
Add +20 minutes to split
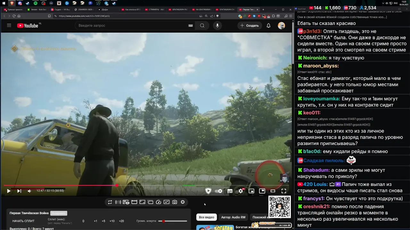(x=121, y=221)
